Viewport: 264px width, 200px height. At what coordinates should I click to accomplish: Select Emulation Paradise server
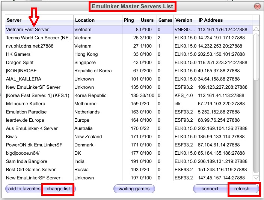pyautogui.click(x=129, y=112)
